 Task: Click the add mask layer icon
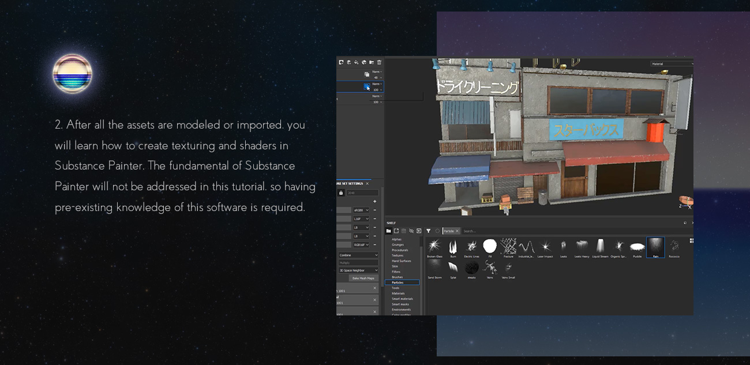tap(341, 62)
